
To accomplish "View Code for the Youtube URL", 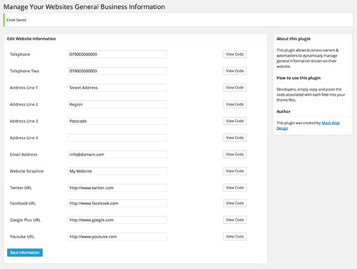I will pyautogui.click(x=234, y=236).
